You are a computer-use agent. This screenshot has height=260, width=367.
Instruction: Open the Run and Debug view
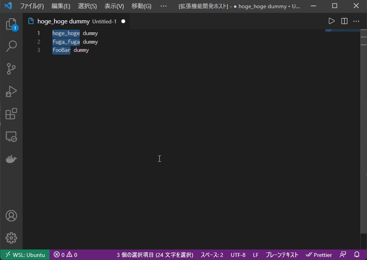[x=11, y=92]
